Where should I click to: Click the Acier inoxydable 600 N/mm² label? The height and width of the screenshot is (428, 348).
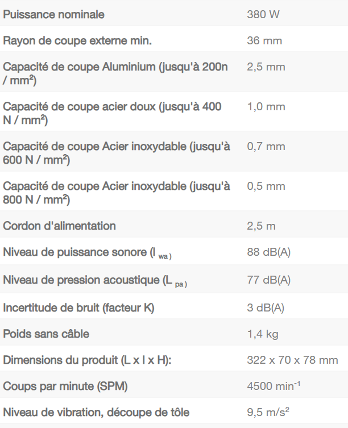[117, 153]
